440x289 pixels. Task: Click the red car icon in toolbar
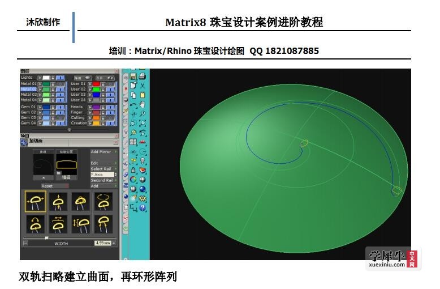tap(143, 142)
